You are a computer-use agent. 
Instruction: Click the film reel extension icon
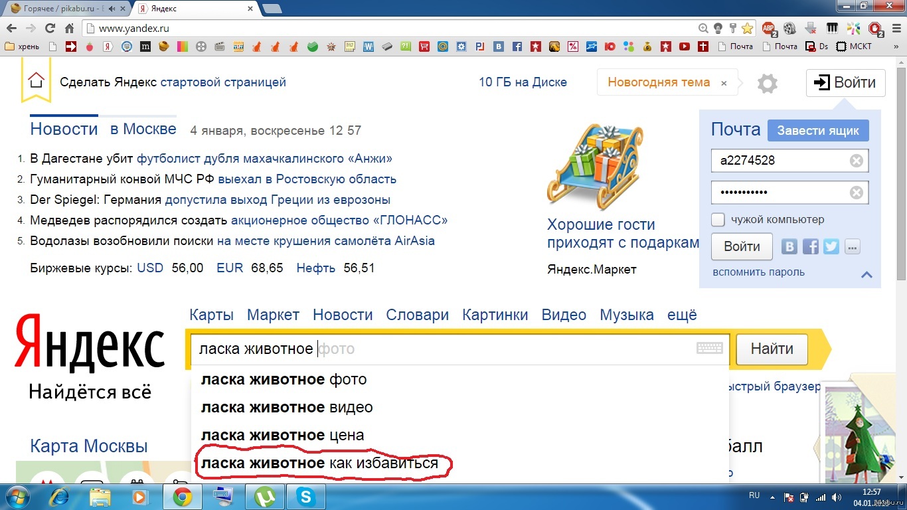pos(789,29)
